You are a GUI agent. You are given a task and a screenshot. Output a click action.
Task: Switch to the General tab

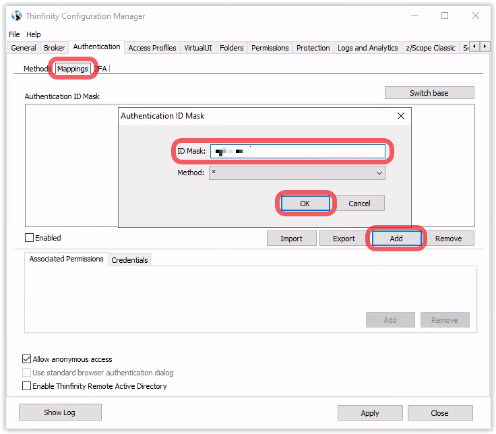click(24, 48)
